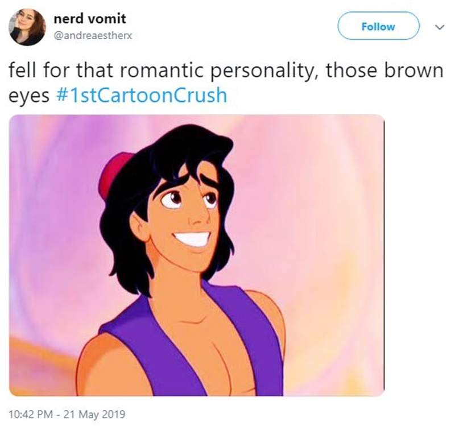Follow the nerd vomit account
This screenshot has height=426, width=455.
click(378, 27)
